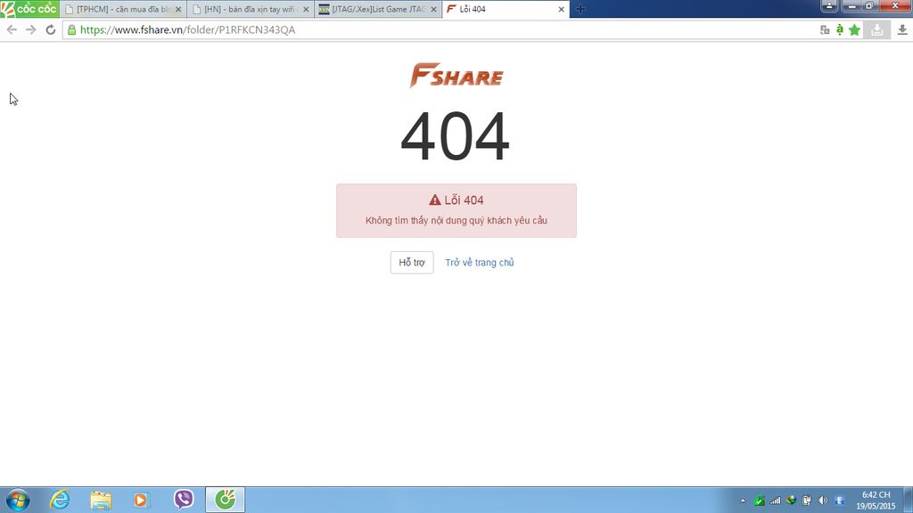
Task: Click the Lỗi 404 alert heading
Action: [x=456, y=200]
